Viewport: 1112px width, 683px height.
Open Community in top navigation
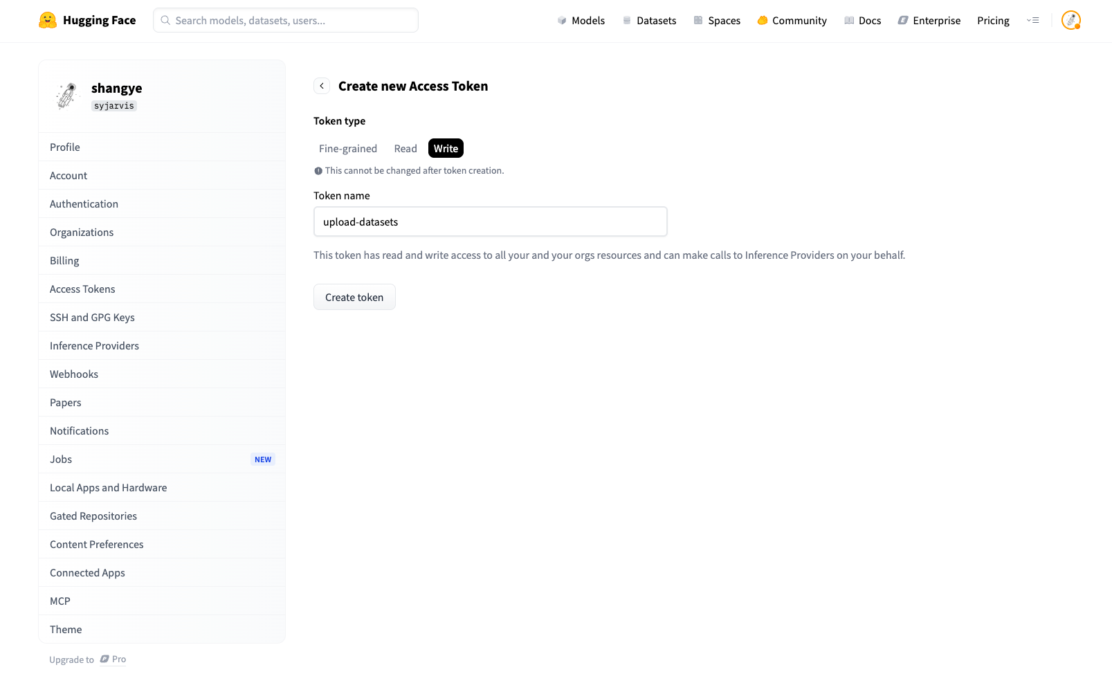tap(792, 21)
